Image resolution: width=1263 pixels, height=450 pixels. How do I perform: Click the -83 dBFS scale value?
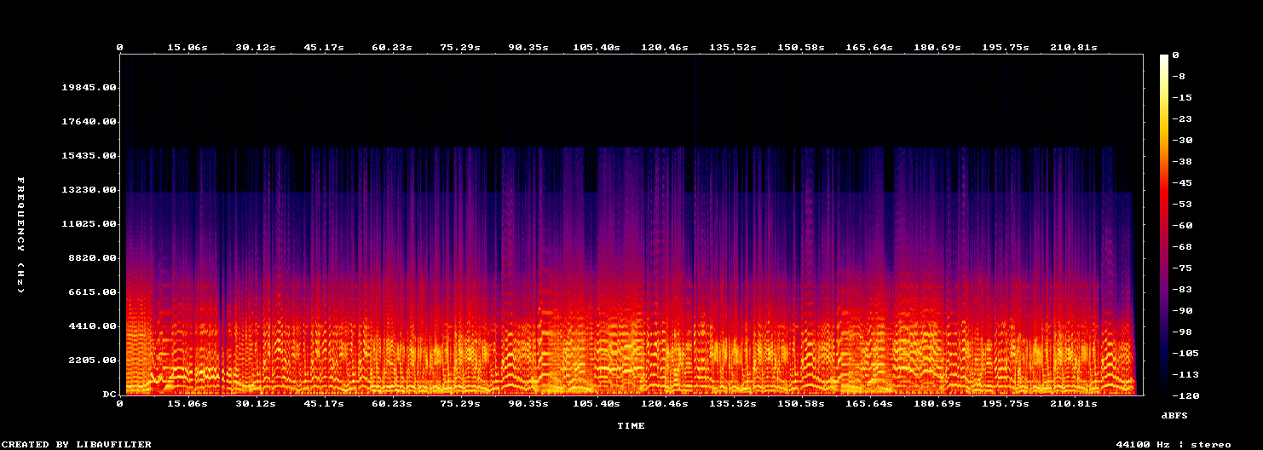[1182, 289]
